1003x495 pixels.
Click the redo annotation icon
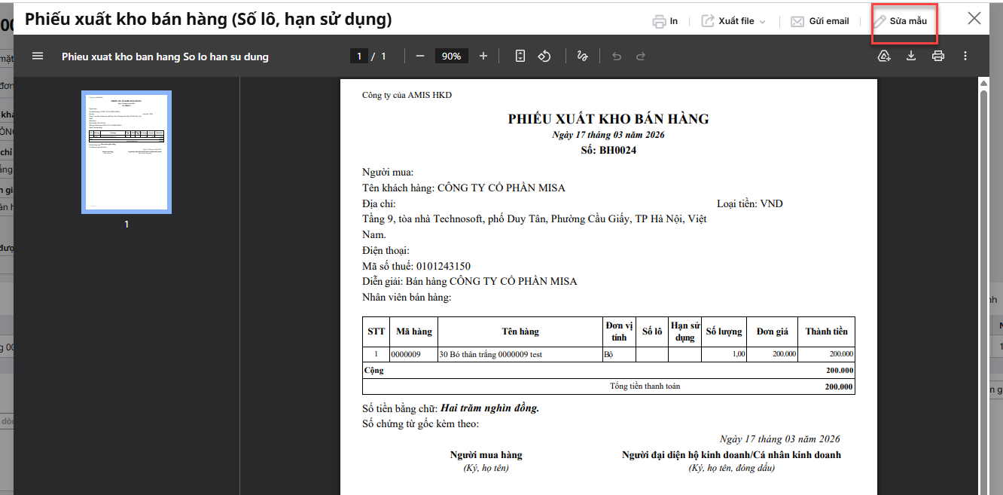point(641,57)
